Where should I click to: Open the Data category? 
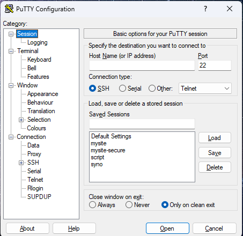[x=33, y=145]
